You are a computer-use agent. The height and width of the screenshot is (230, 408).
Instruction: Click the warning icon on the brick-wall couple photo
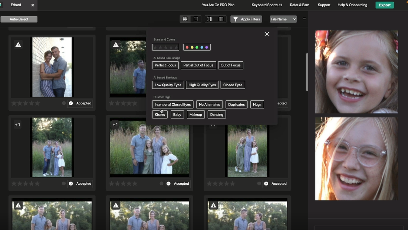coord(18,45)
